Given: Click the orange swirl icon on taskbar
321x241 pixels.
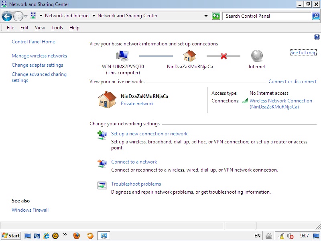Looking at the screenshot, I should (90, 236).
